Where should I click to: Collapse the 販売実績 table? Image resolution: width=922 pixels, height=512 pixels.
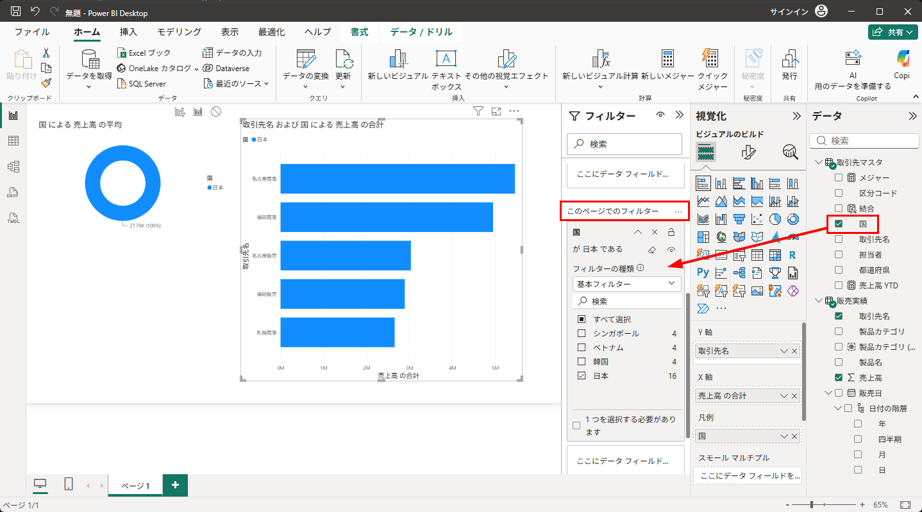click(x=819, y=301)
